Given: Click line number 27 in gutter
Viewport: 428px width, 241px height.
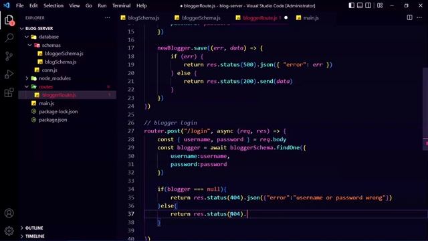Looking at the screenshot, I should click(131, 131).
